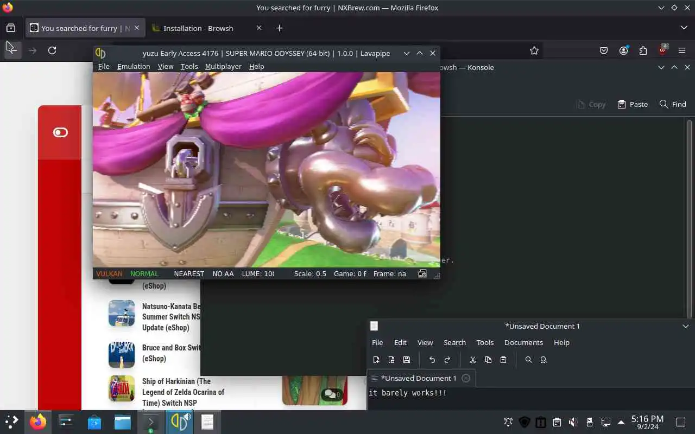Image resolution: width=695 pixels, height=434 pixels.
Task: Click the network connection tray icon
Action: [606, 422]
